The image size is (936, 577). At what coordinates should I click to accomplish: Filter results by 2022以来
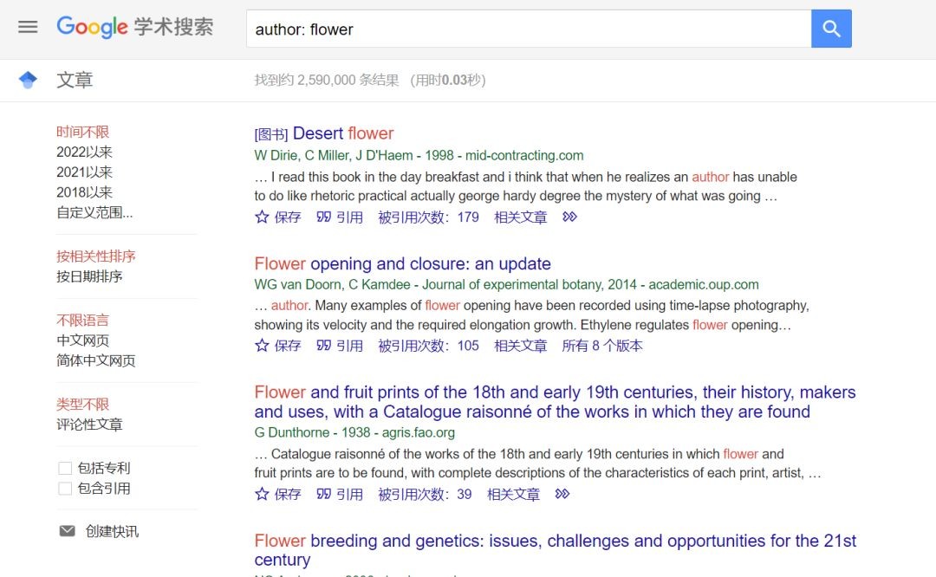pos(84,152)
